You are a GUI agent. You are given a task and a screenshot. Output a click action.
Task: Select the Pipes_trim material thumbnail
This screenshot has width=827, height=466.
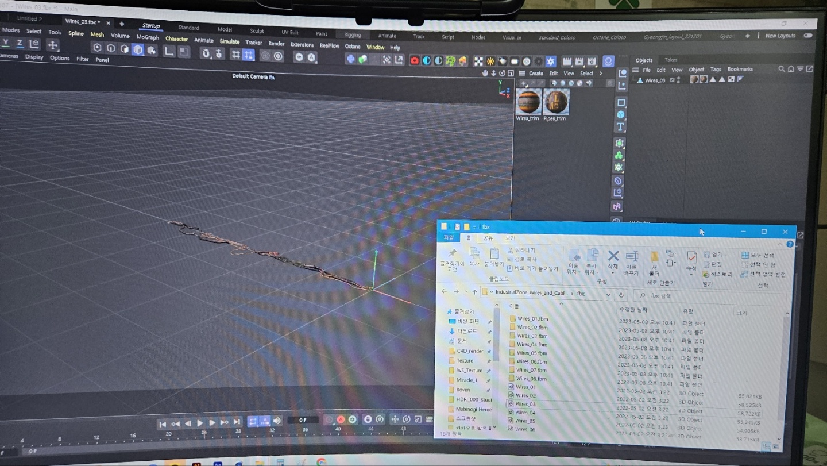555,102
